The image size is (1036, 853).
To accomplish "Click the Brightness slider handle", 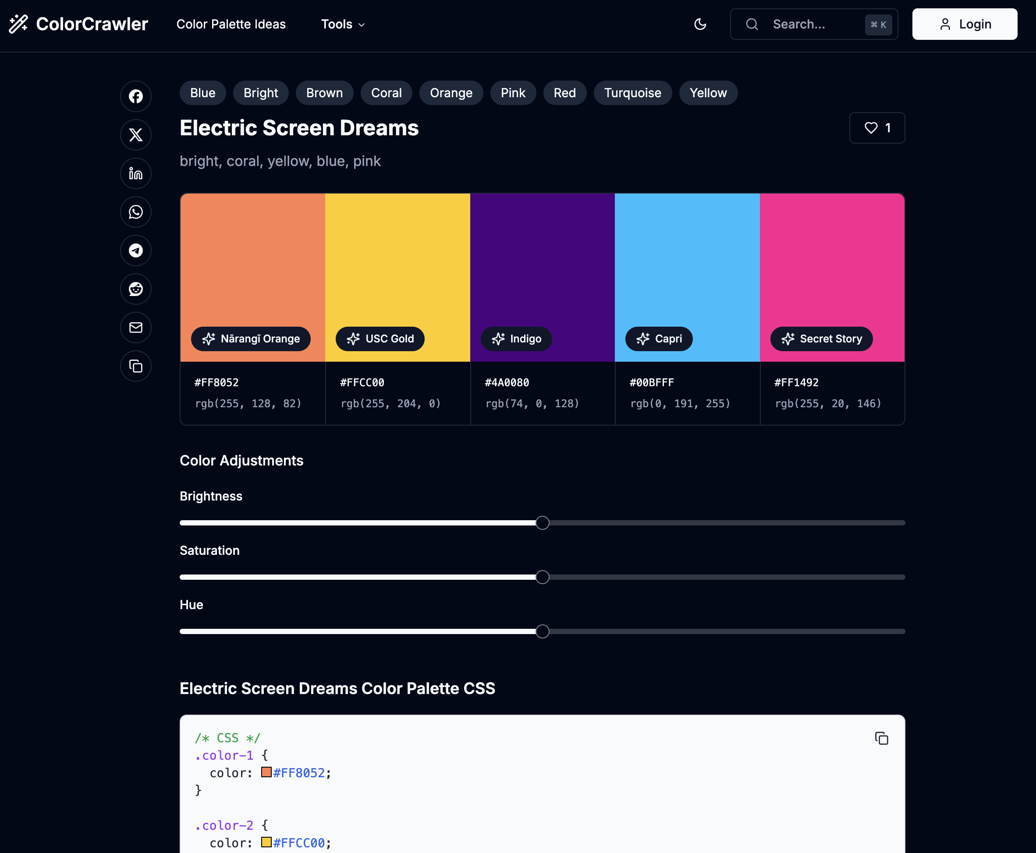I will (542, 523).
